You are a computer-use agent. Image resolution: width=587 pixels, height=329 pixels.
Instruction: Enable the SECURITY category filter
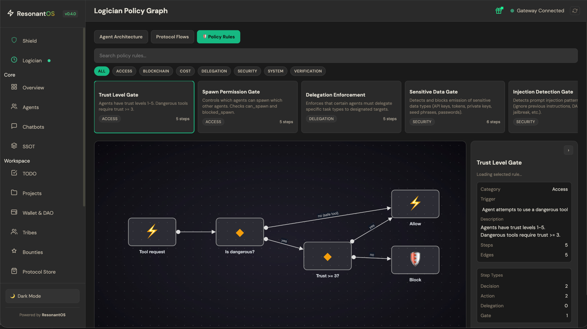[x=247, y=71]
